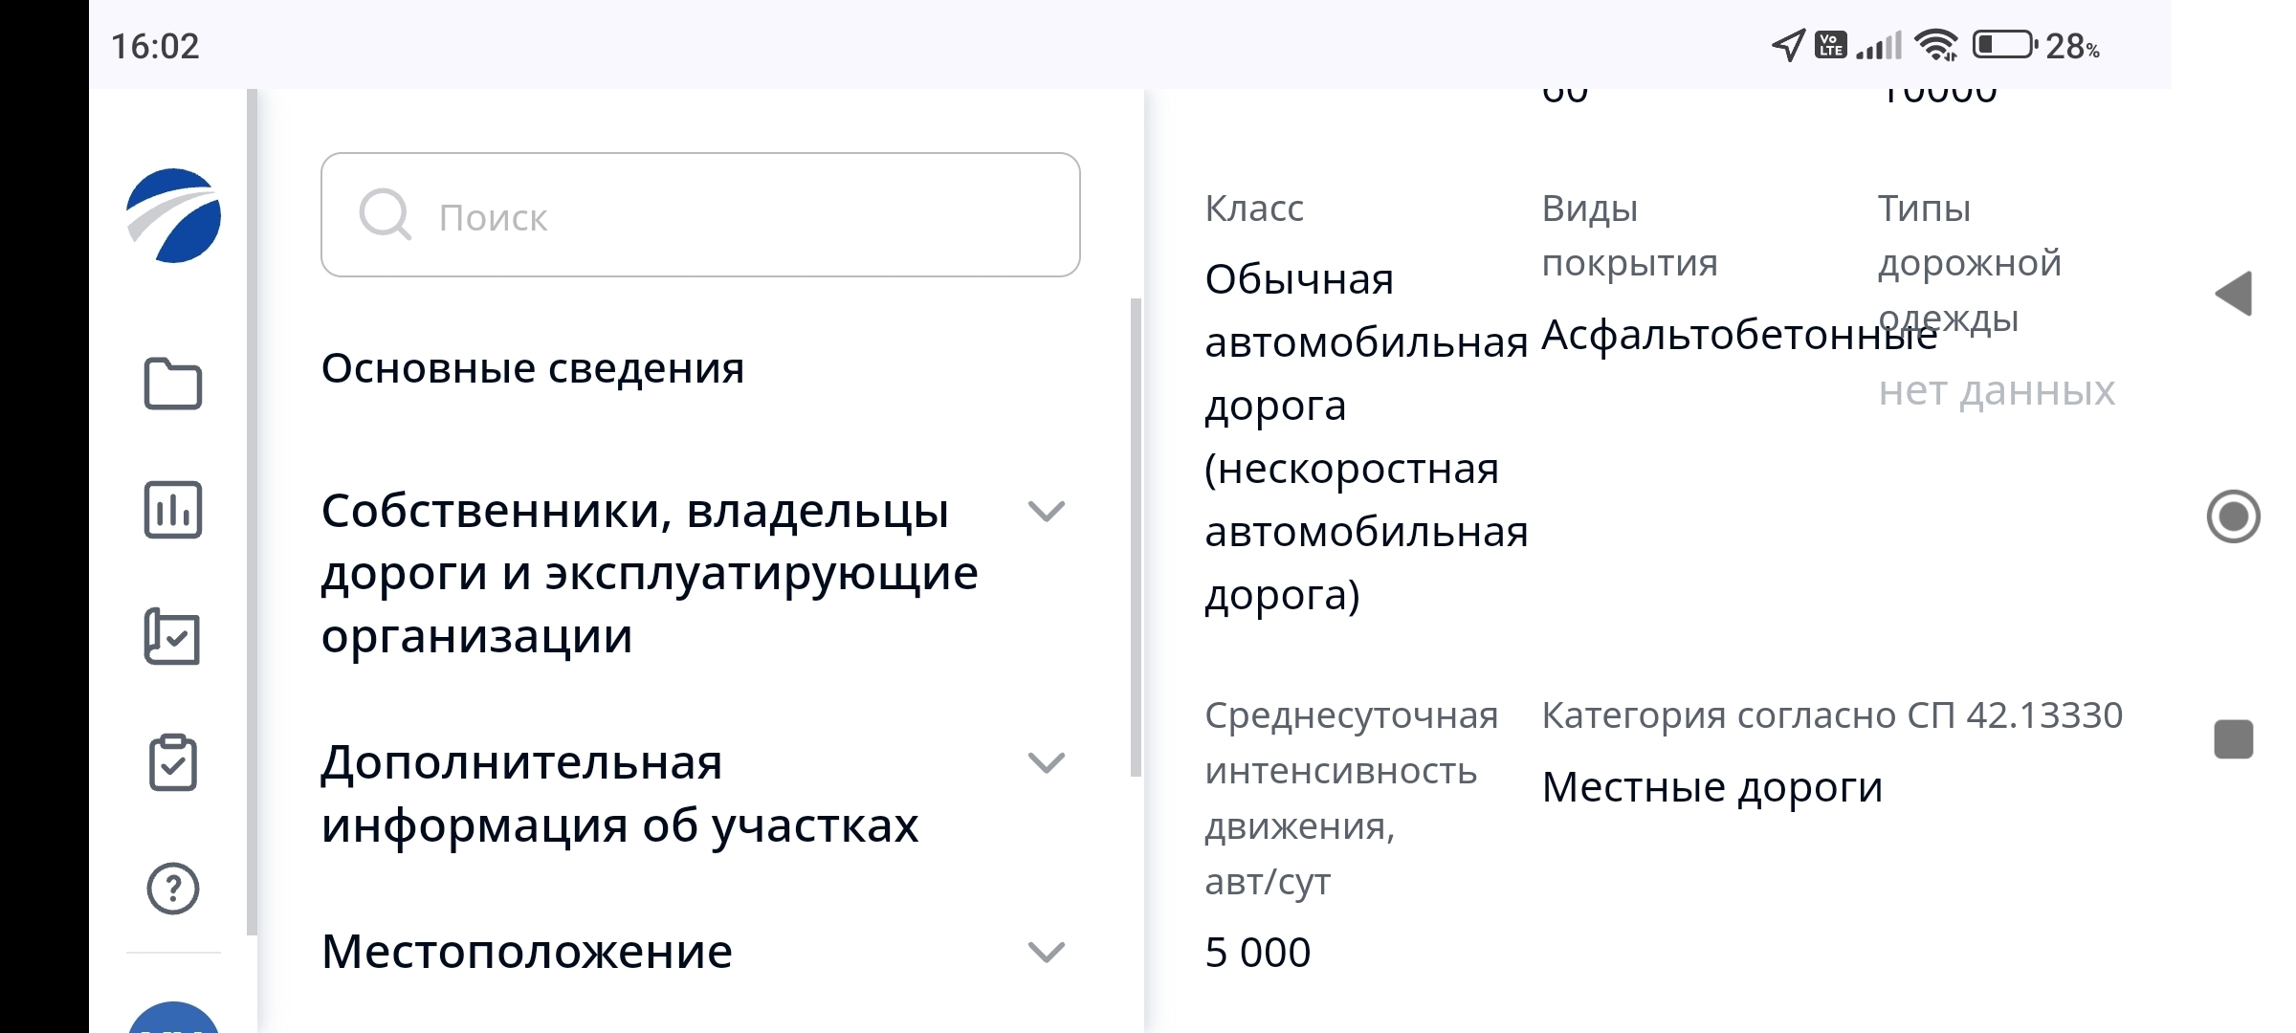Open the bar chart statistics icon

pos(173,510)
